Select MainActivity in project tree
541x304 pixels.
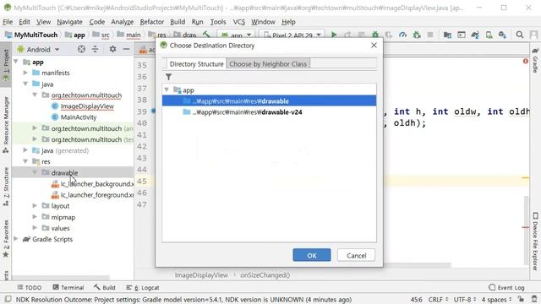tap(79, 117)
